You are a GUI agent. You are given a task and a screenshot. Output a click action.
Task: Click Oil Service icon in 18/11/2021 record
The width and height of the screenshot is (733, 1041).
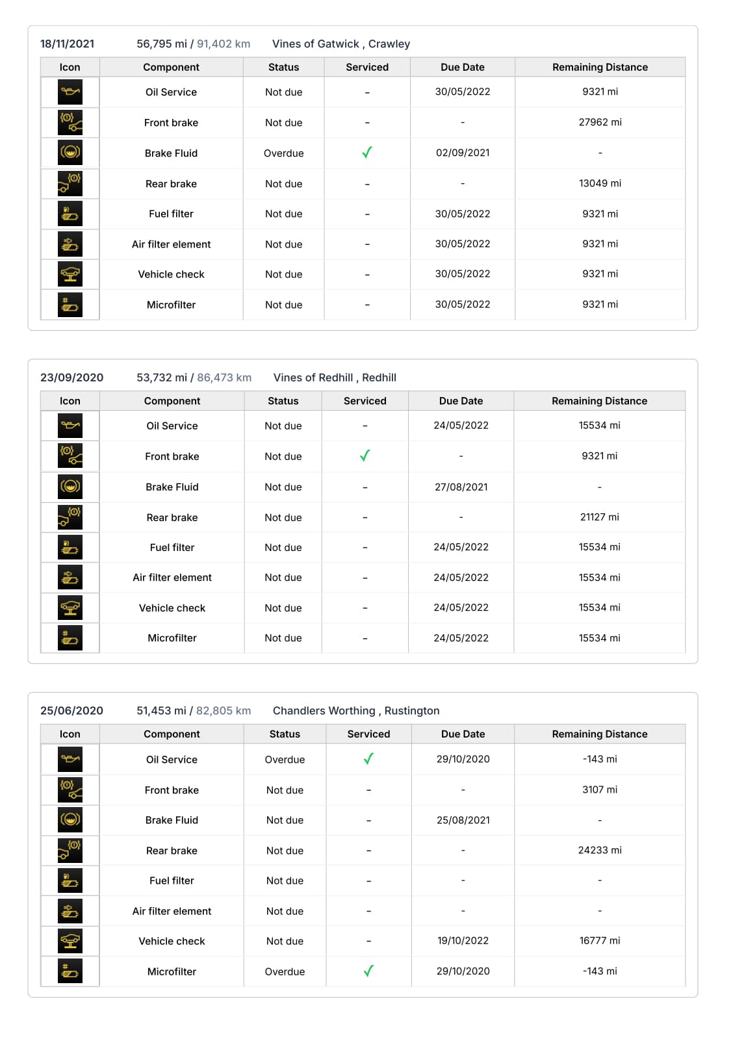[x=70, y=92]
